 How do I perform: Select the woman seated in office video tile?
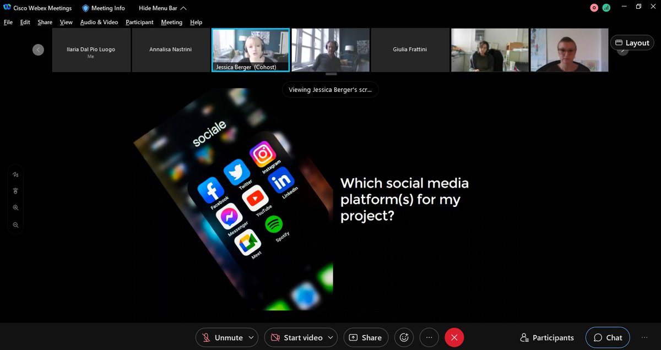tap(490, 50)
